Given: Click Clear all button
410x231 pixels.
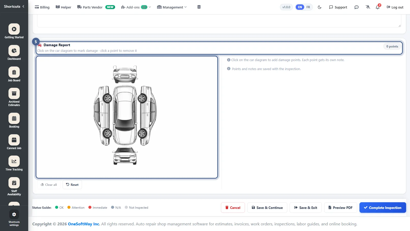Looking at the screenshot, I should (49, 185).
